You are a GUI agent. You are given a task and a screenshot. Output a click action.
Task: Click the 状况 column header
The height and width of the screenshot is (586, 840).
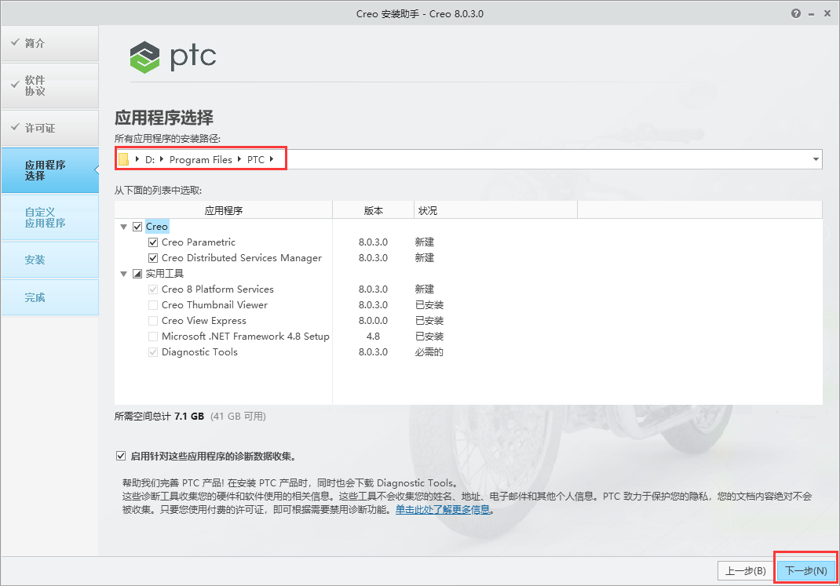click(x=495, y=210)
